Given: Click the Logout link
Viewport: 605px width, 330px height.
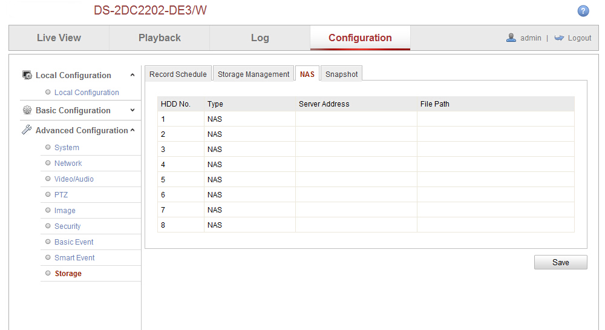Looking at the screenshot, I should tap(579, 38).
